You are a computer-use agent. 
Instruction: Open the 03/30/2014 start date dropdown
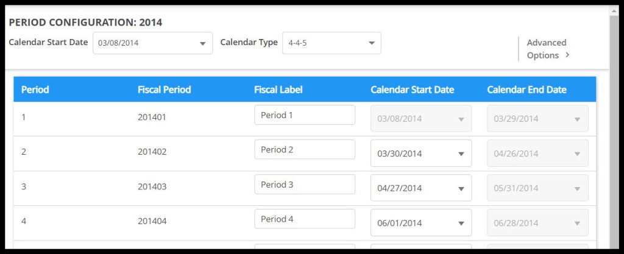point(420,153)
